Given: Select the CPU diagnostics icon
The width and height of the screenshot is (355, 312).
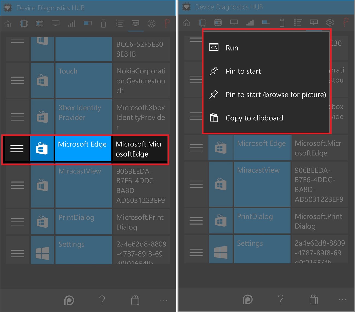Looking at the screenshot, I should [x=24, y=24].
